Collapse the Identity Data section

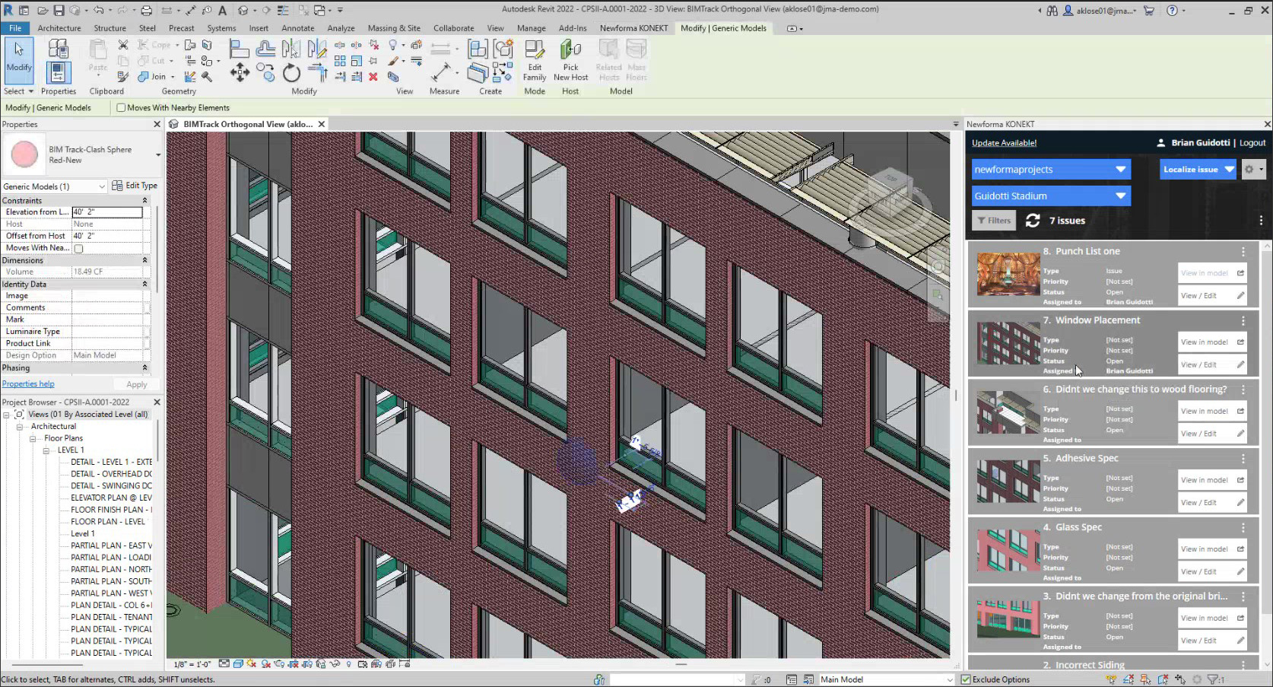tap(144, 285)
